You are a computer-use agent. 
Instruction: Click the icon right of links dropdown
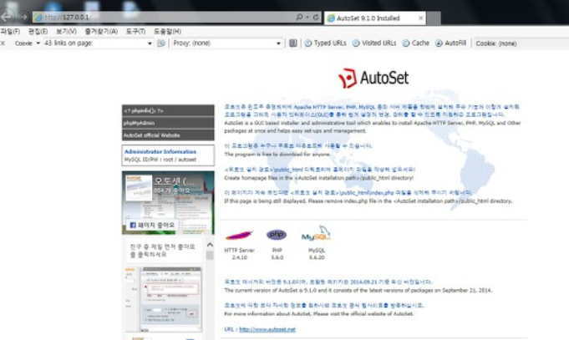[161, 43]
